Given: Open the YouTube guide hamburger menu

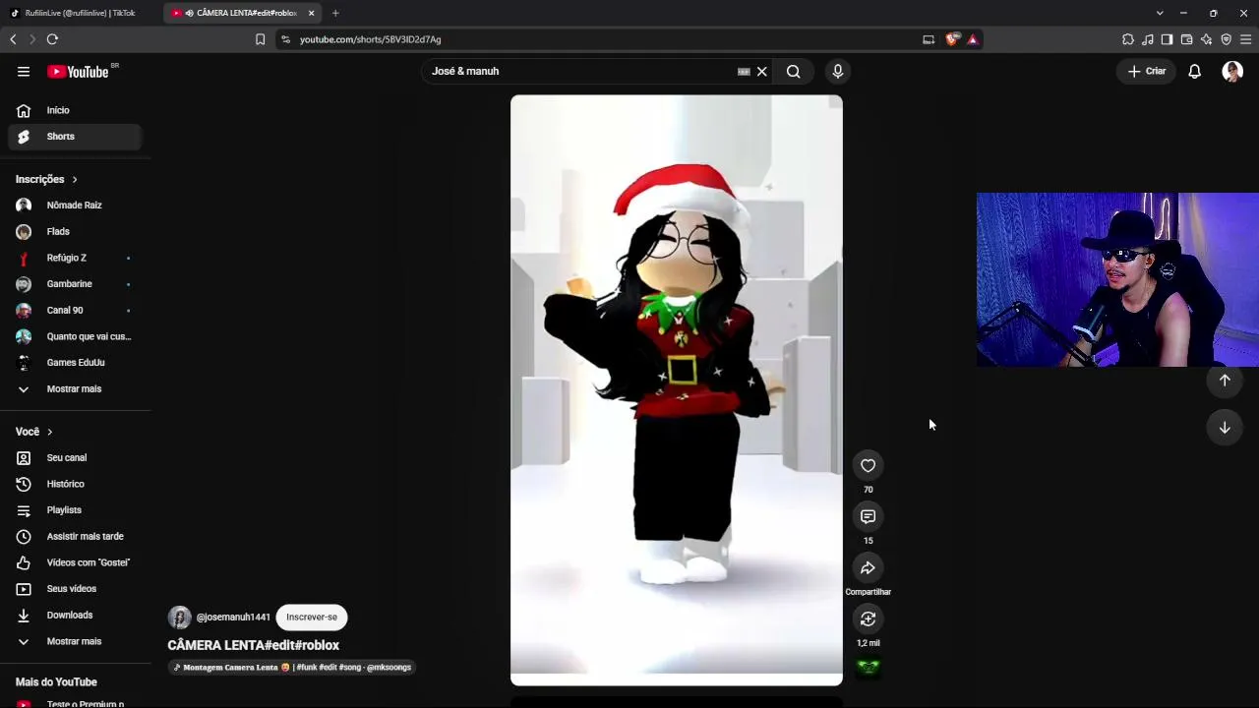Looking at the screenshot, I should (x=24, y=71).
